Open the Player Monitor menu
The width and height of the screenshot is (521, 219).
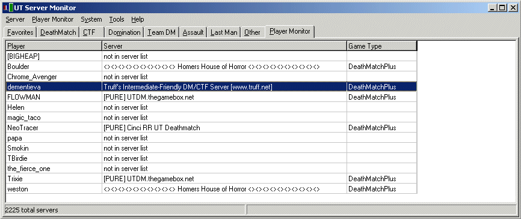53,20
